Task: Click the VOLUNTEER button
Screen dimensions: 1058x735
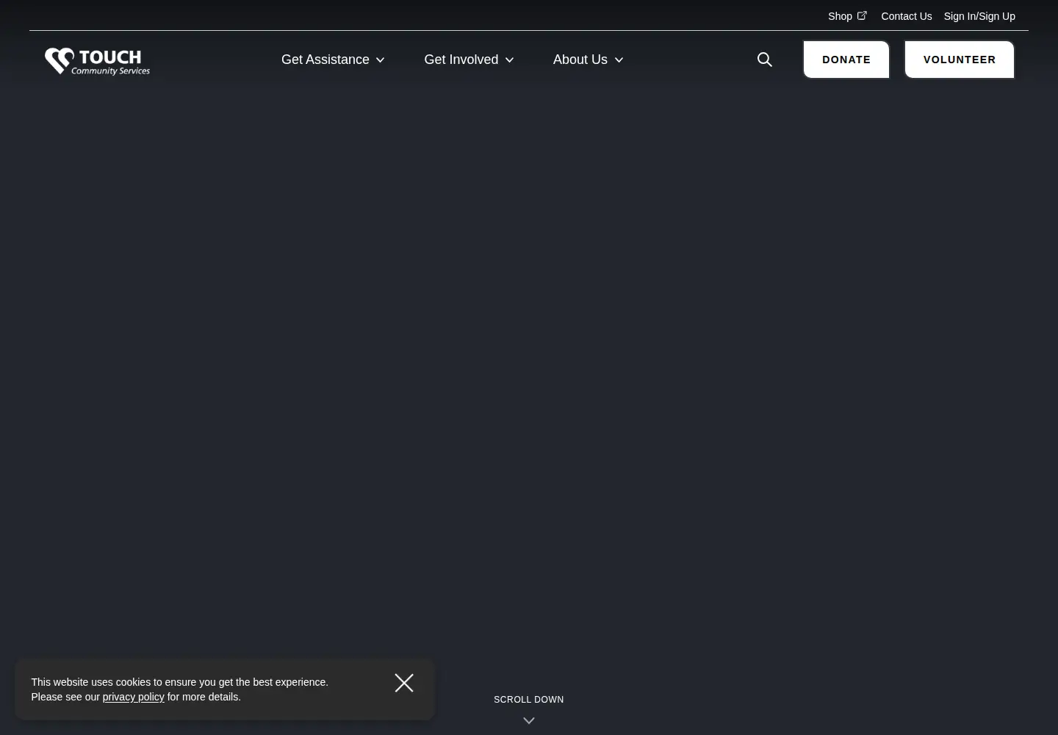Action: point(960,60)
